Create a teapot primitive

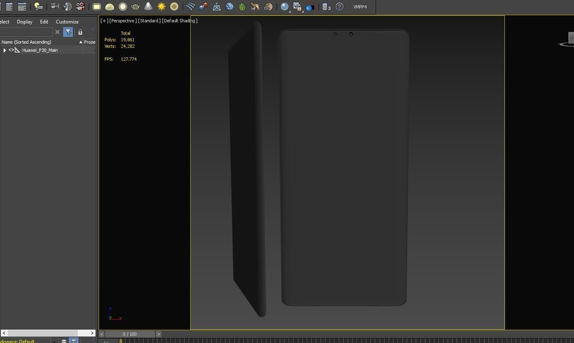[136, 7]
